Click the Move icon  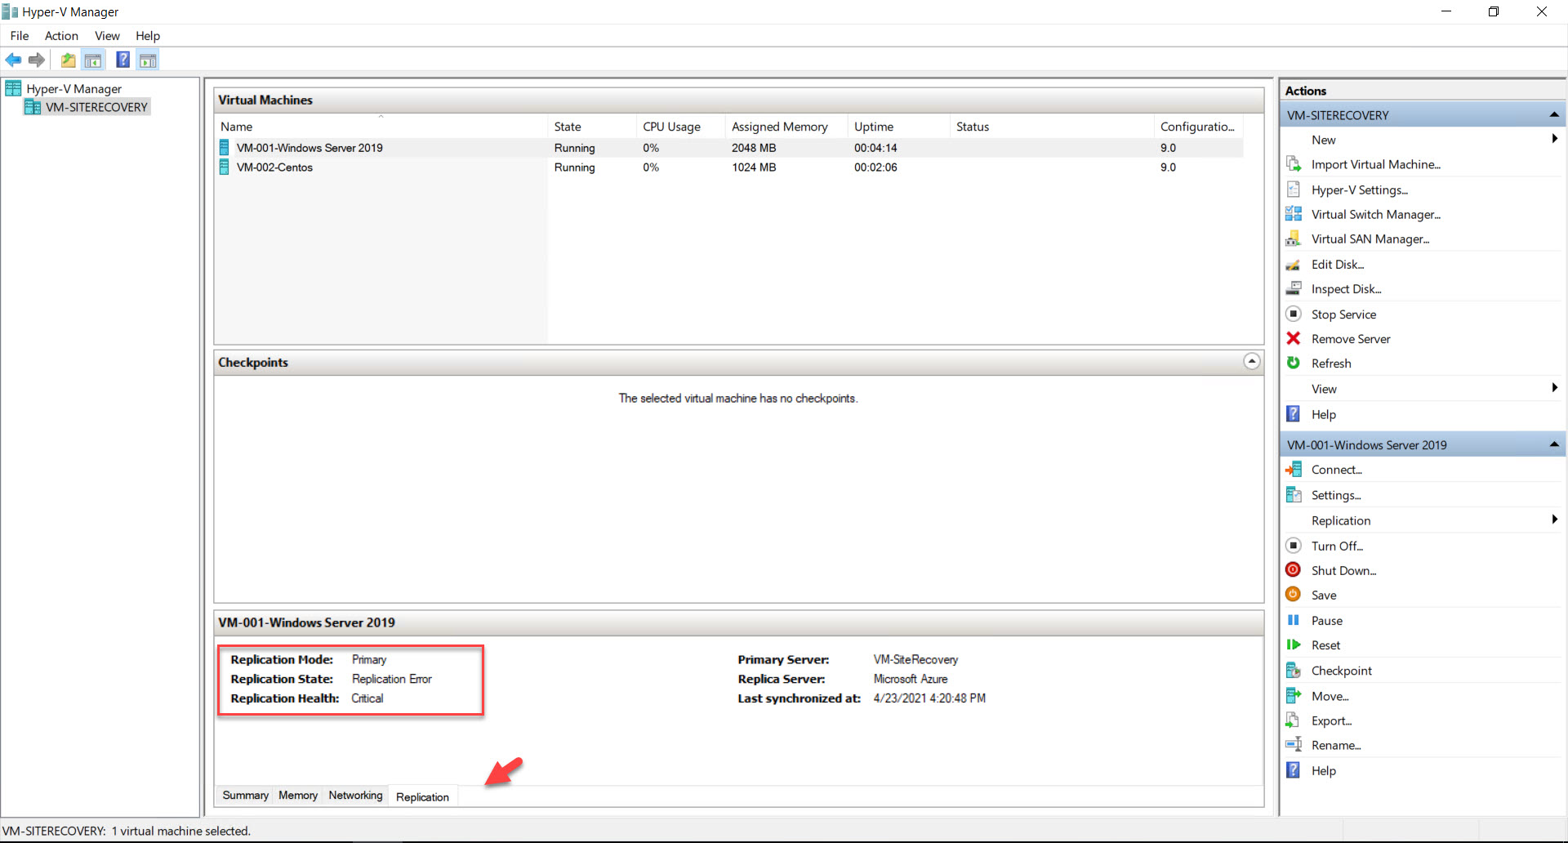1294,696
